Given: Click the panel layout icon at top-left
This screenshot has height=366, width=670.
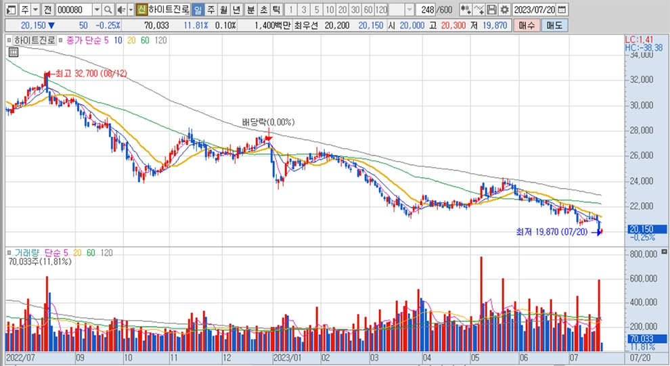Looking at the screenshot, I should (x=8, y=9).
